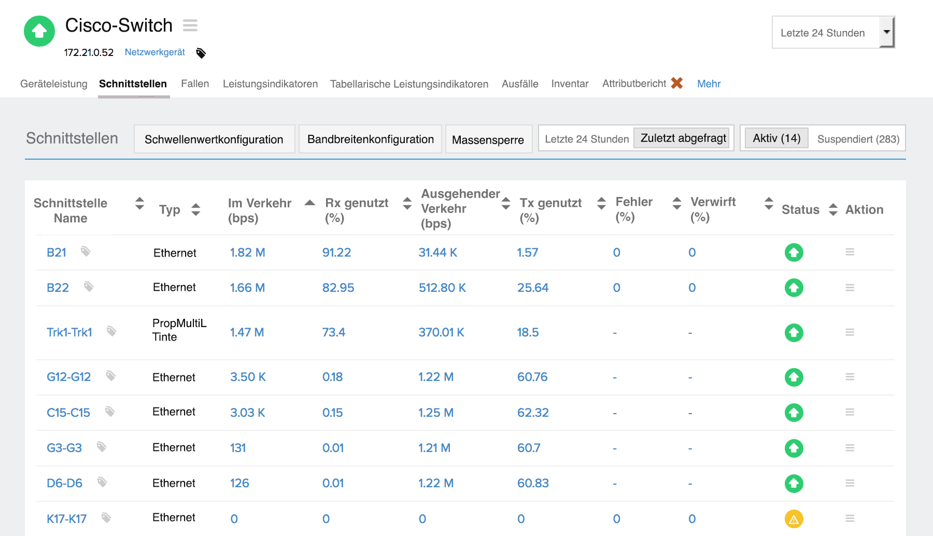Click the green status icon for Trk1-Trk1
This screenshot has height=536, width=933.
(794, 332)
